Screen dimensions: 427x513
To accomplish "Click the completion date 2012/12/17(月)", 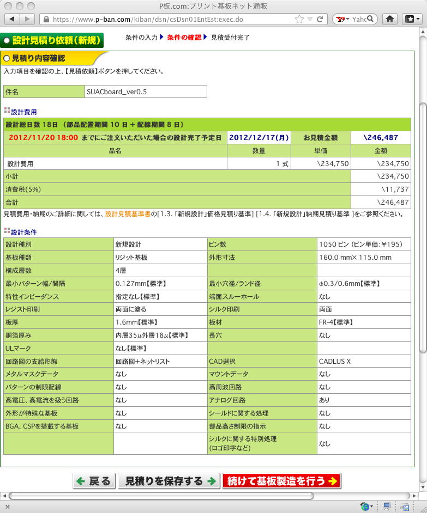I will 259,137.
